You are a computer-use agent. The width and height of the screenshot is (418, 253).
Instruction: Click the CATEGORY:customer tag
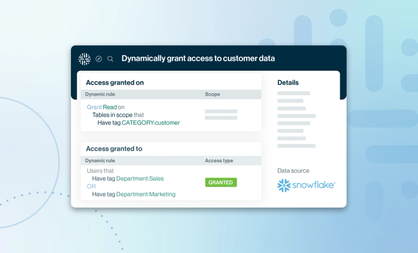point(150,123)
